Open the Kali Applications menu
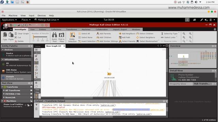 coord(9,20)
